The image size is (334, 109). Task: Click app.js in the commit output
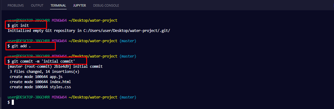pos(56,77)
